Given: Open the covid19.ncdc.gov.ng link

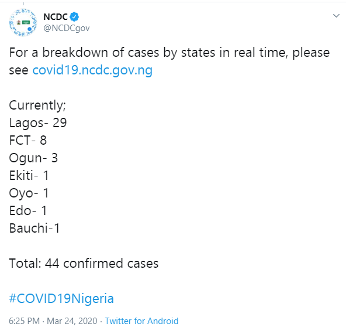Looking at the screenshot, I should (x=92, y=70).
